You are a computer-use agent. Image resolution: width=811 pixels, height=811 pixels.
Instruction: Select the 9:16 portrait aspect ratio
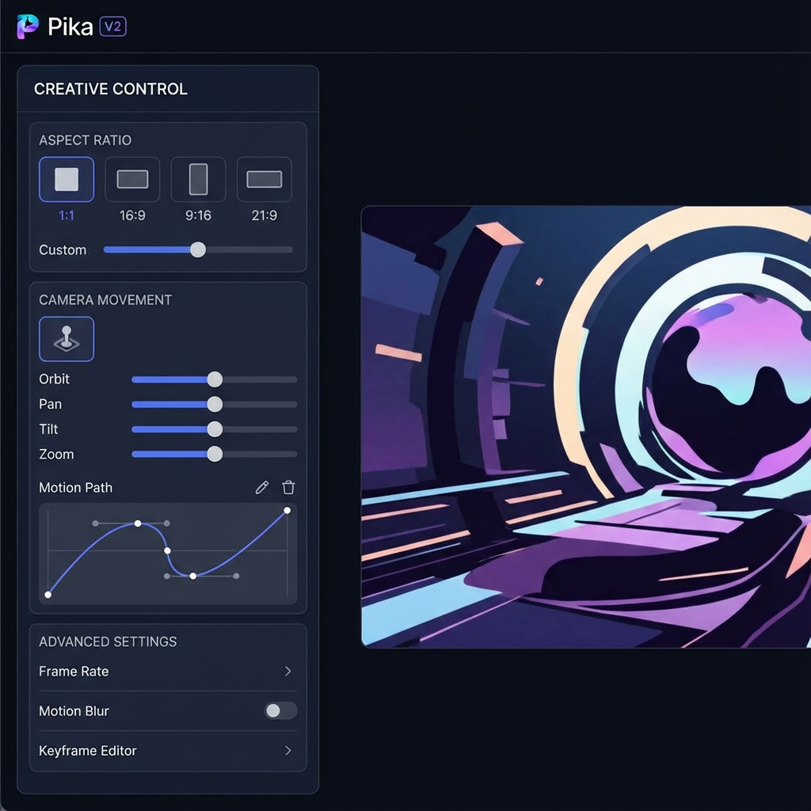point(198,179)
